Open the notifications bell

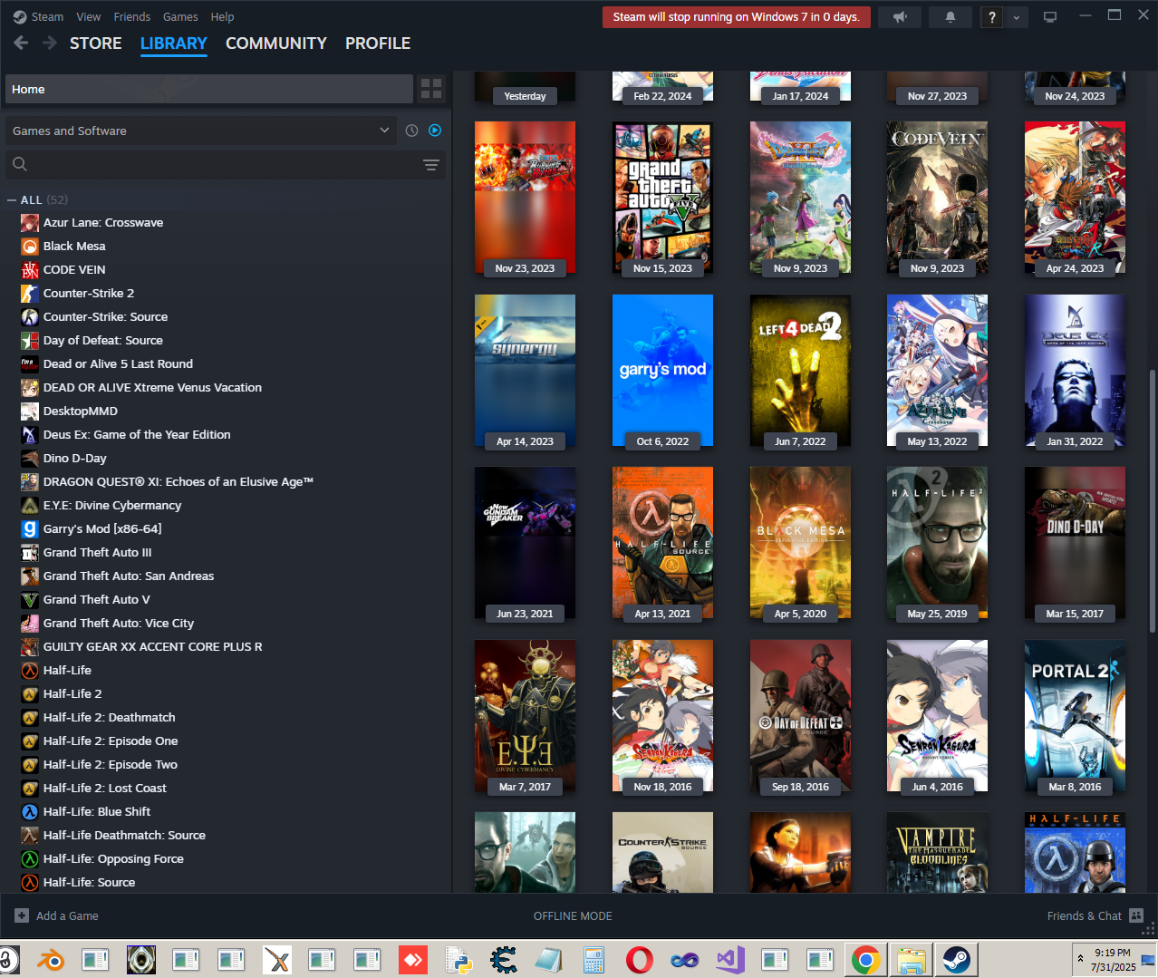[x=950, y=17]
